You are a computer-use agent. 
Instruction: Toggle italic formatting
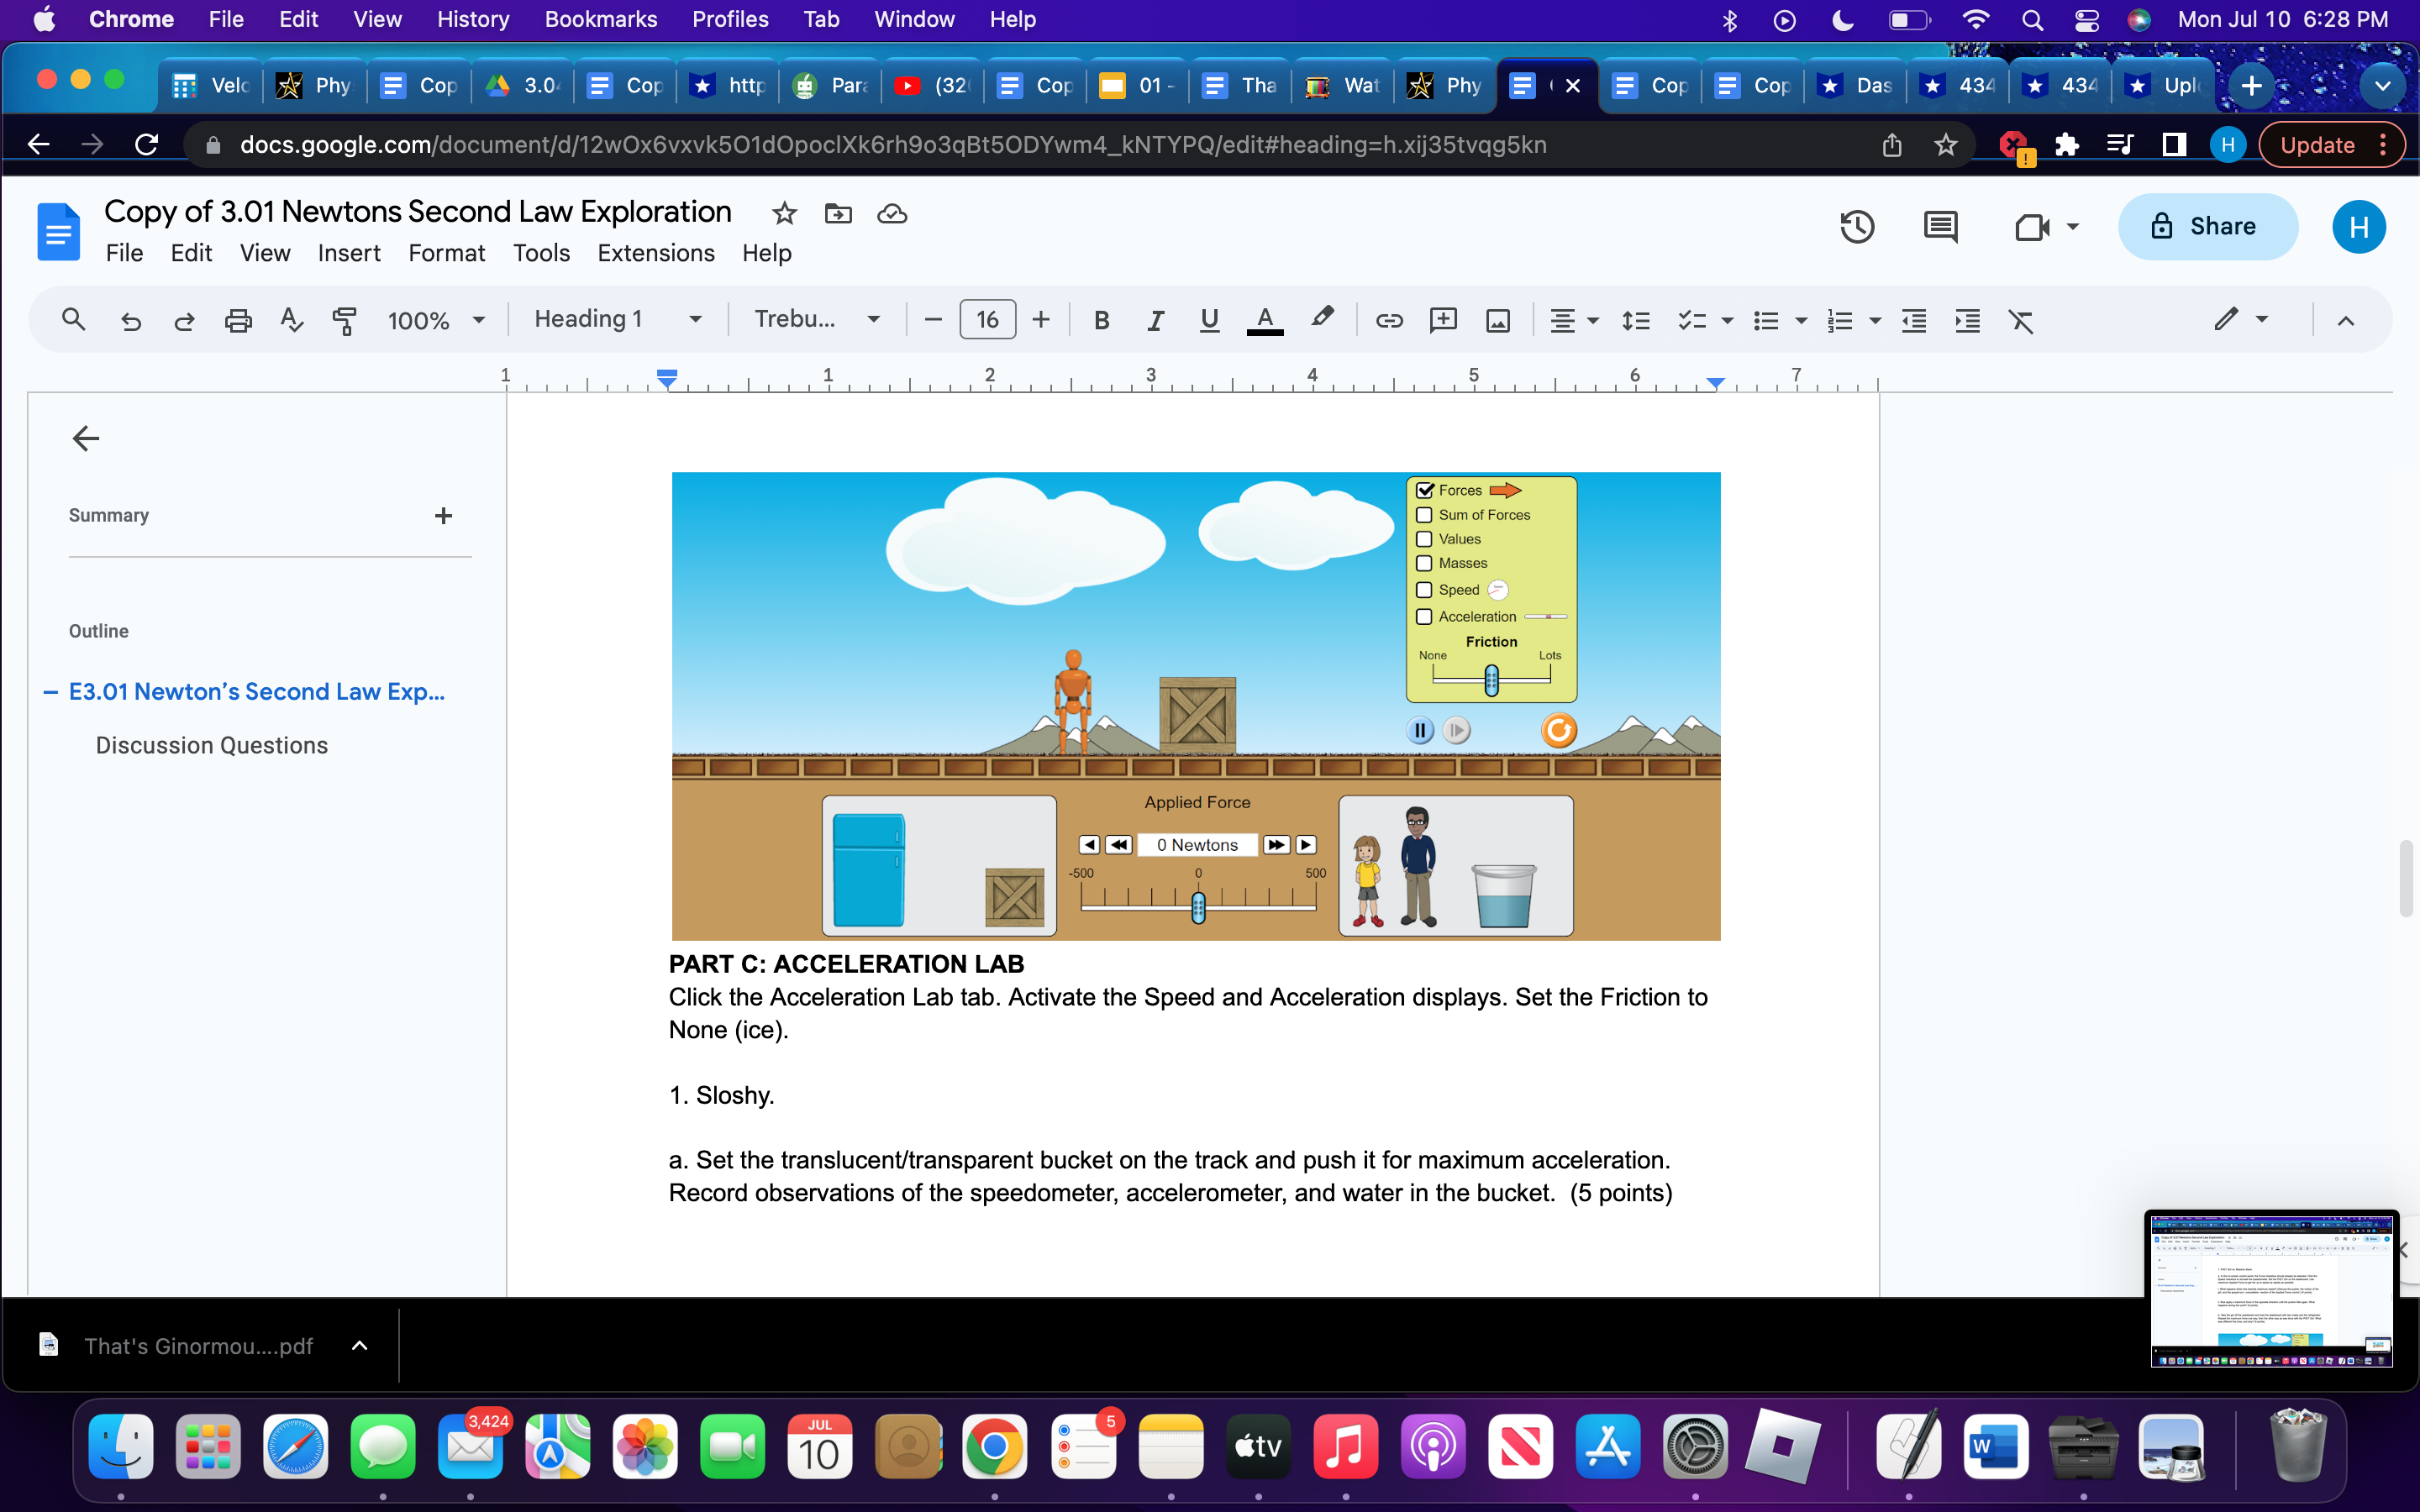(1155, 320)
